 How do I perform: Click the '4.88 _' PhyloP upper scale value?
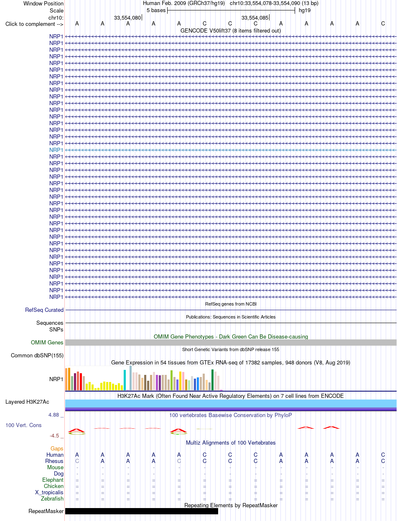coord(56,415)
